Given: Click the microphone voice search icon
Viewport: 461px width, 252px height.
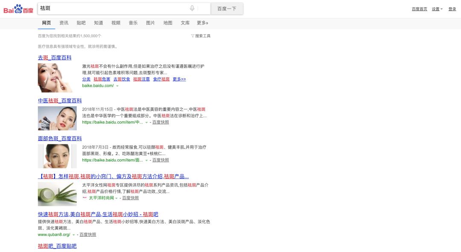Looking at the screenshot, I should (x=192, y=9).
